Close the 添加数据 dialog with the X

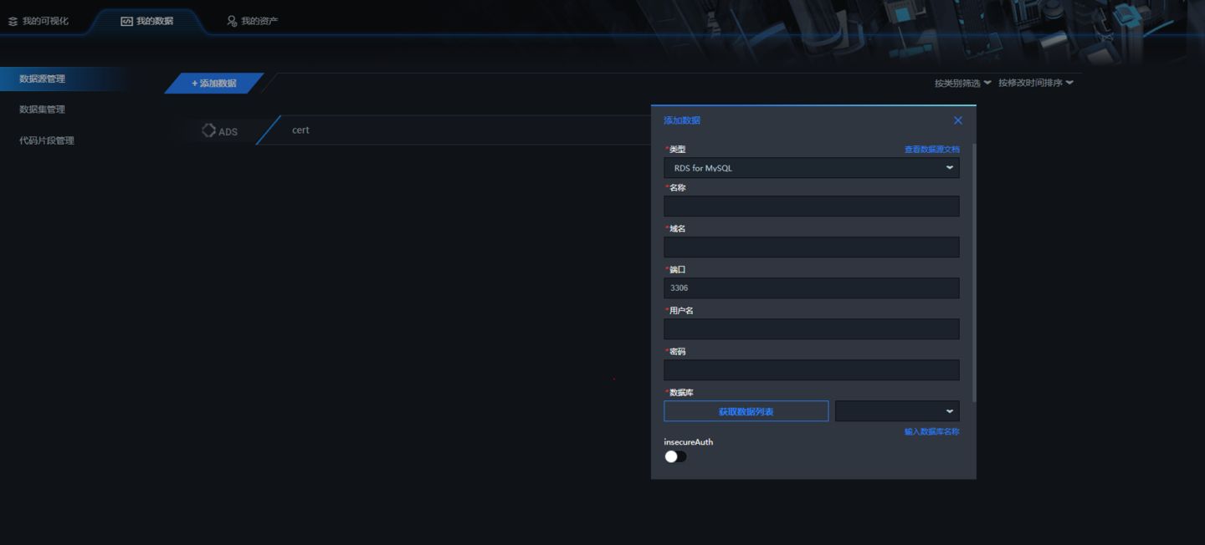[958, 120]
